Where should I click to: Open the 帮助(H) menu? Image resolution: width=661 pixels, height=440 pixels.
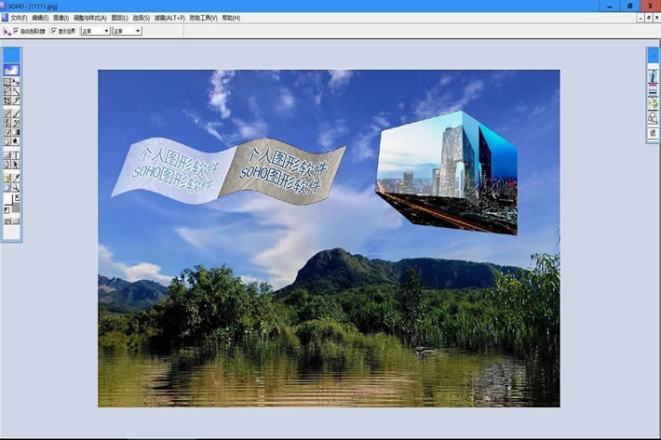[x=229, y=18]
